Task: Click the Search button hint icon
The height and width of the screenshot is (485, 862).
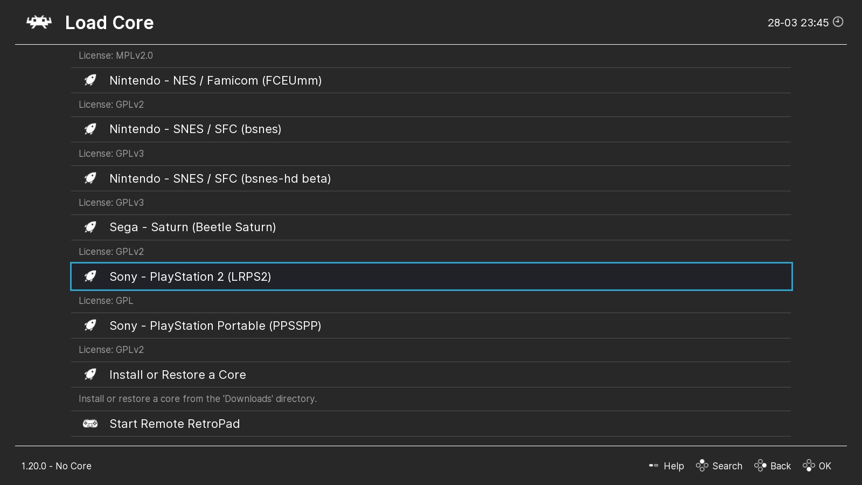Action: tap(702, 466)
